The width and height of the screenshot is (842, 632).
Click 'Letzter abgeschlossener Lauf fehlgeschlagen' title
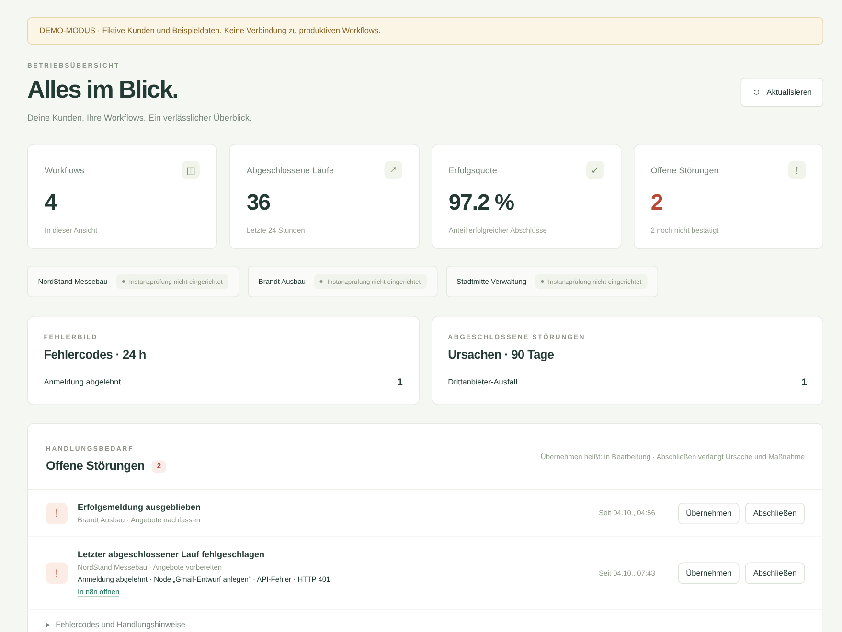coord(171,554)
